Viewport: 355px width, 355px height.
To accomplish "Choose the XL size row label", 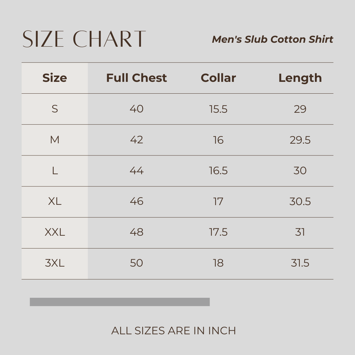I will point(55,201).
